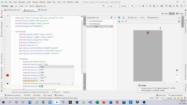Open the Profiler tool window
187x105 pixels.
tap(37, 95)
